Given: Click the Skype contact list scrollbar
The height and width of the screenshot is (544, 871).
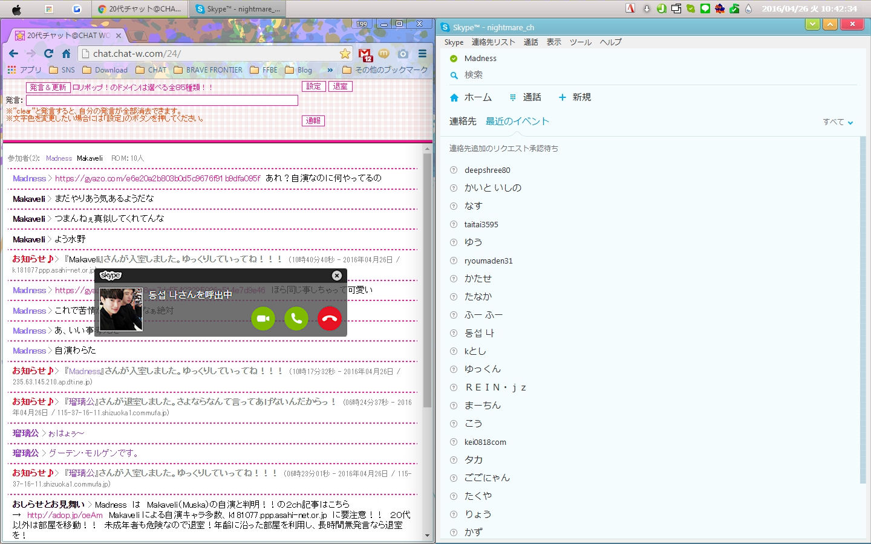Looking at the screenshot, I should click(863, 309).
